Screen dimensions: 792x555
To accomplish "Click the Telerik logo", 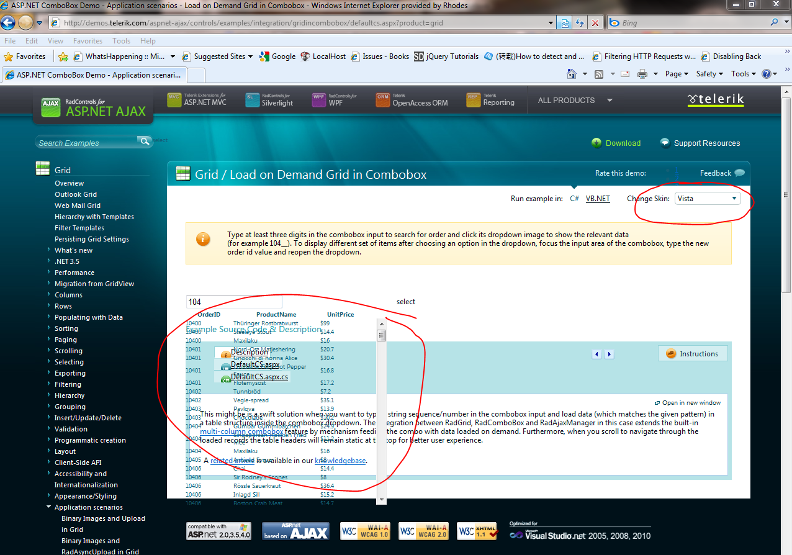I will tap(716, 100).
